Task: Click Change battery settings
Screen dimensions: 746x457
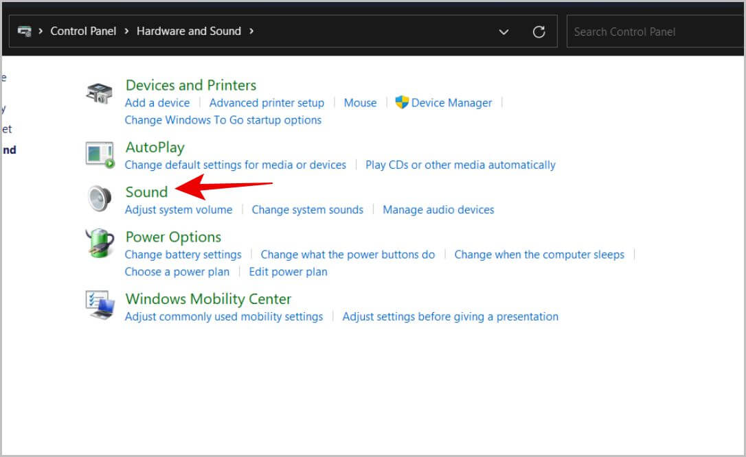Action: point(183,255)
